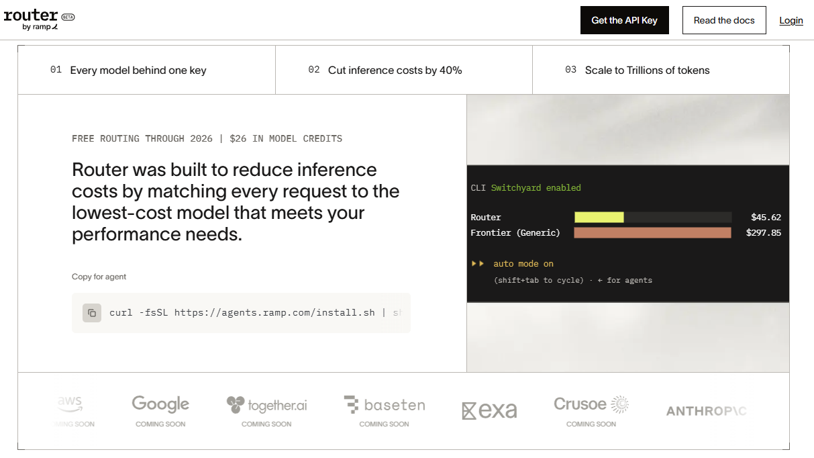Click 'FREE ROUTING THROUGH 2026' text
The height and width of the screenshot is (458, 814).
142,138
